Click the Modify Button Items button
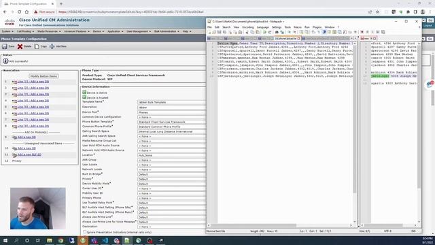 [x=43, y=76]
